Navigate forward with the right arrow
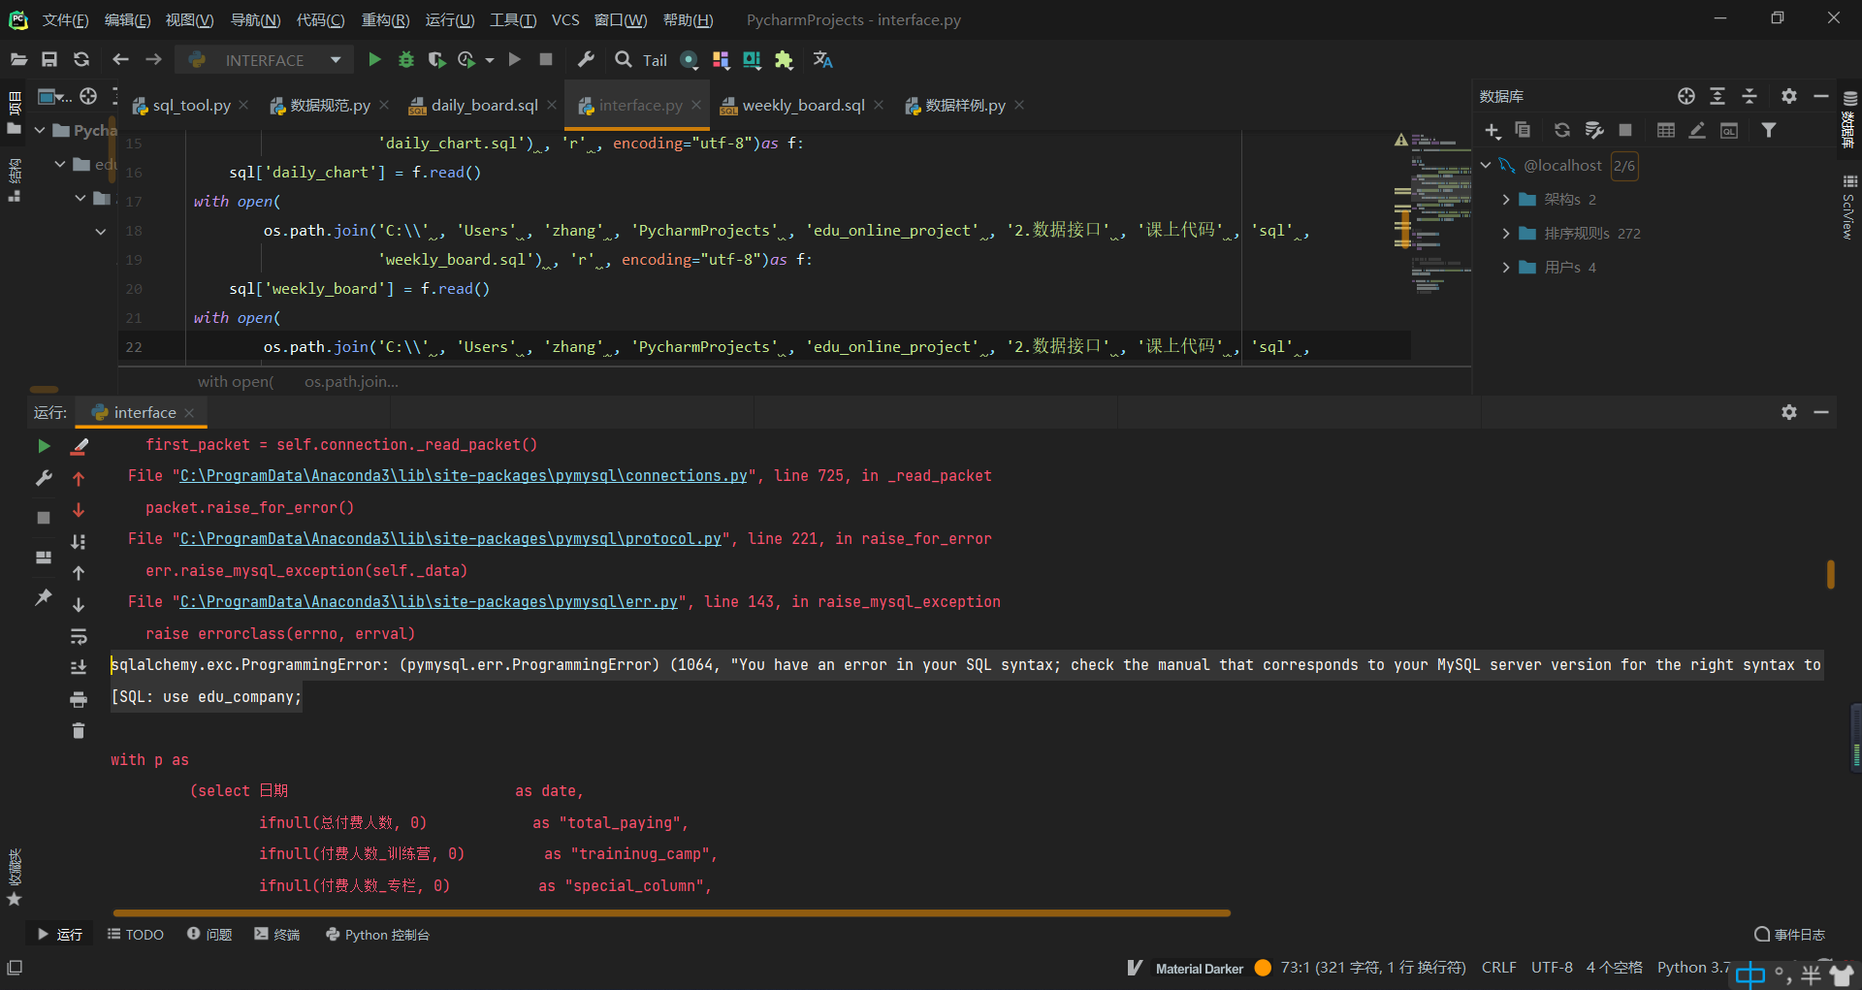The width and height of the screenshot is (1862, 990). (153, 60)
